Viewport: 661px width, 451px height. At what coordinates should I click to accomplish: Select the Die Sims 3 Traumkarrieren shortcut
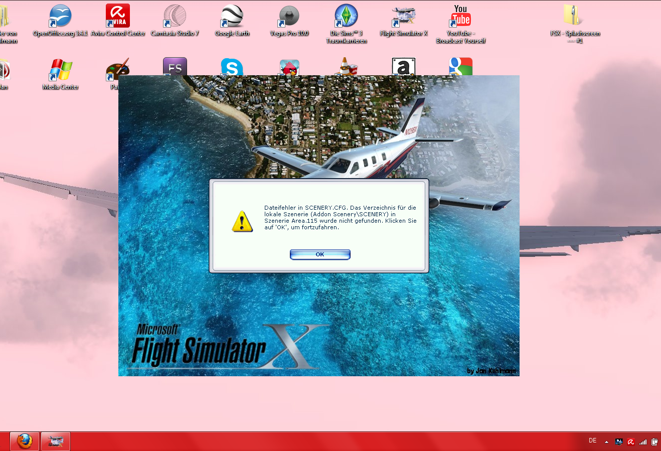point(347,24)
